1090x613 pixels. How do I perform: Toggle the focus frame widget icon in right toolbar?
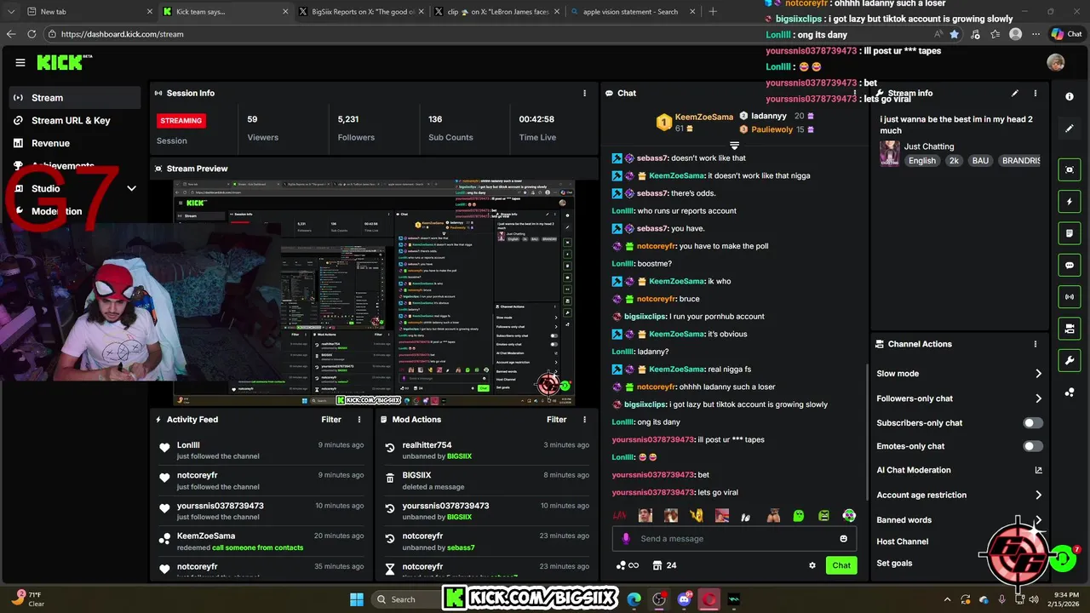[x=1070, y=170]
